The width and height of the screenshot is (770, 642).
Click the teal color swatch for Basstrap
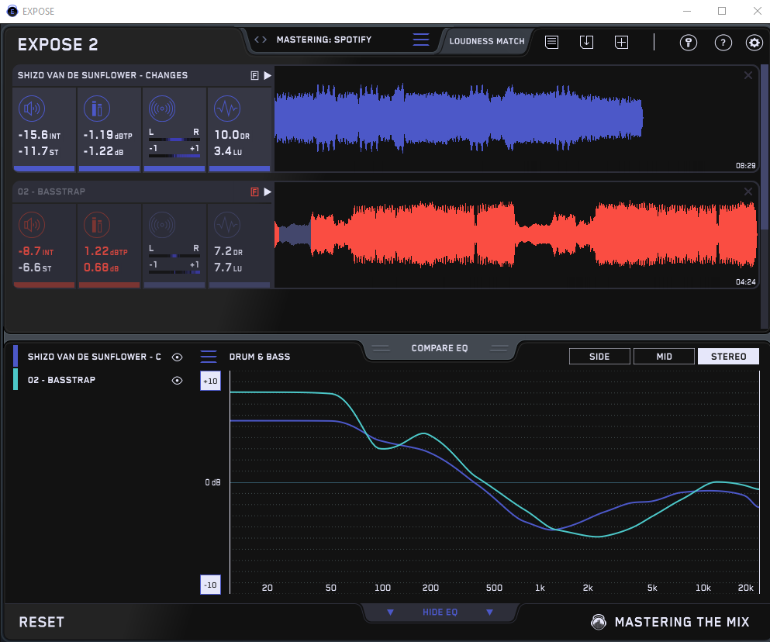pos(16,379)
